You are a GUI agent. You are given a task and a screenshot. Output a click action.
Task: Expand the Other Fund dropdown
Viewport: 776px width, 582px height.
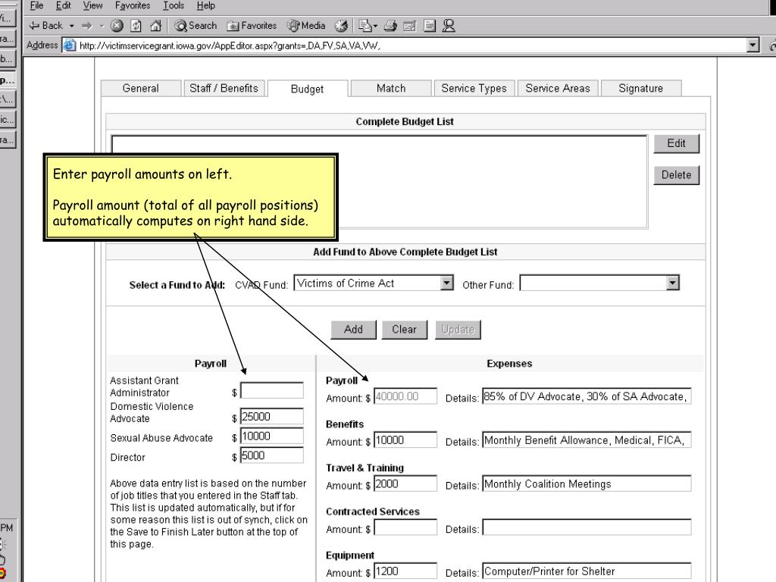point(672,283)
